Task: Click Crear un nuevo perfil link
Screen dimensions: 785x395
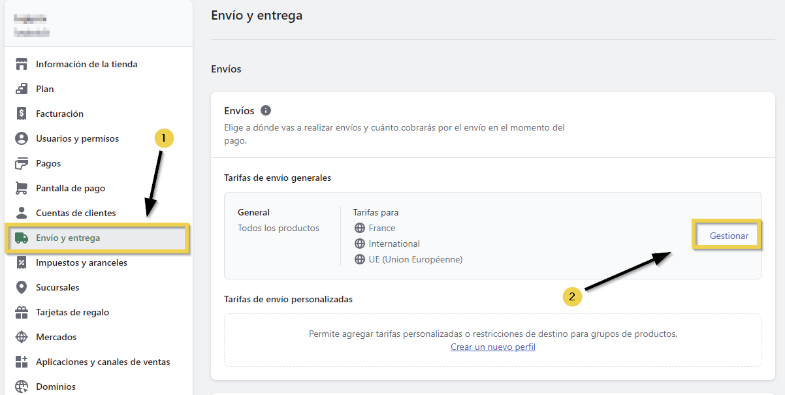Action: coord(493,347)
